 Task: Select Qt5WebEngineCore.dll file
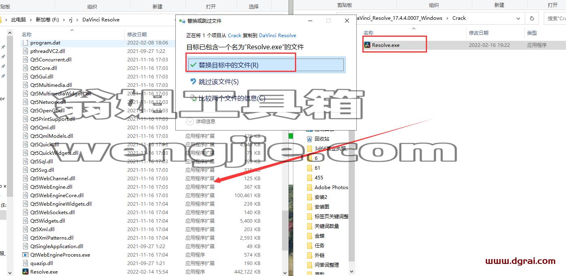57,196
